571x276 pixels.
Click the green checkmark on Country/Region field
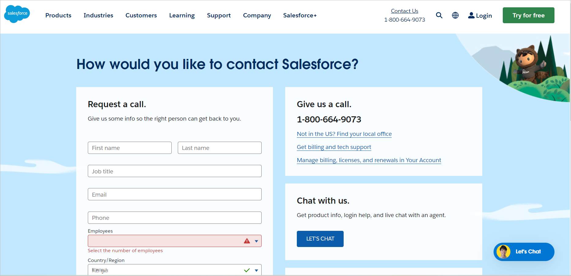[x=247, y=270]
